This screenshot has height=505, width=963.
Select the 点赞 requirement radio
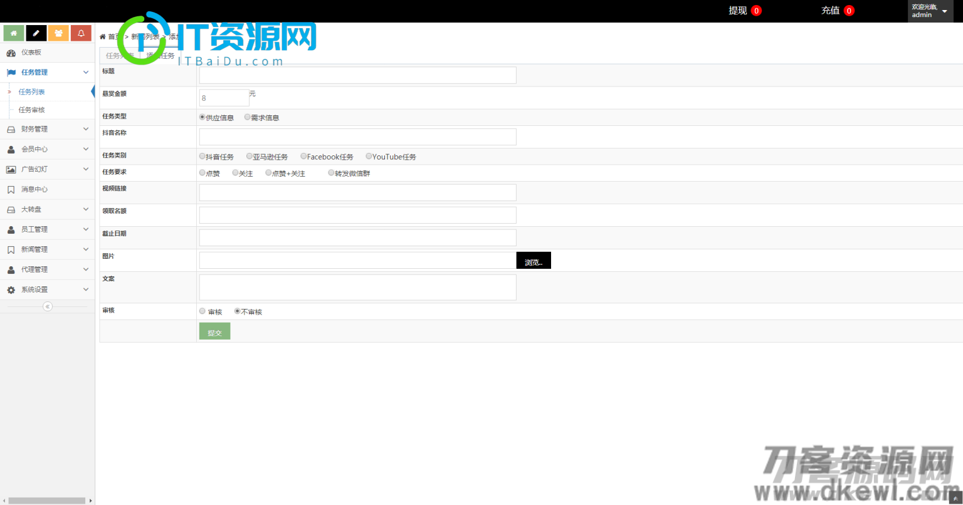coord(203,173)
